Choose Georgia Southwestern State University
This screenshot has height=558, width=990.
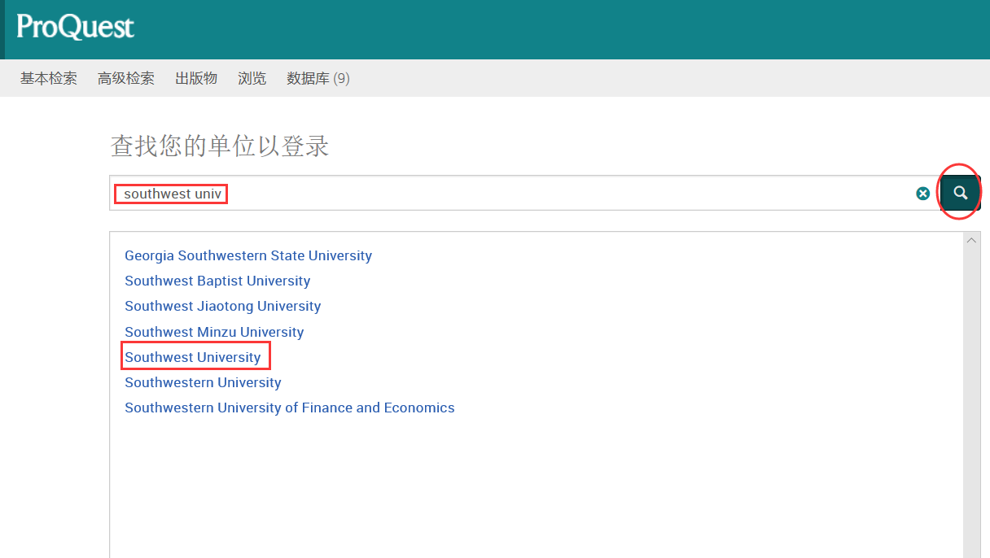pyautogui.click(x=248, y=255)
